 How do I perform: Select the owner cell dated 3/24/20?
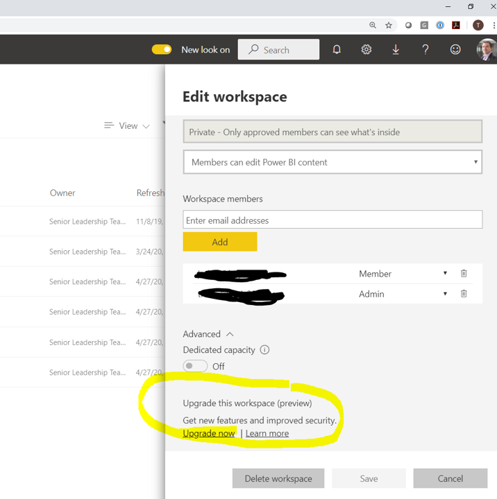[87, 252]
